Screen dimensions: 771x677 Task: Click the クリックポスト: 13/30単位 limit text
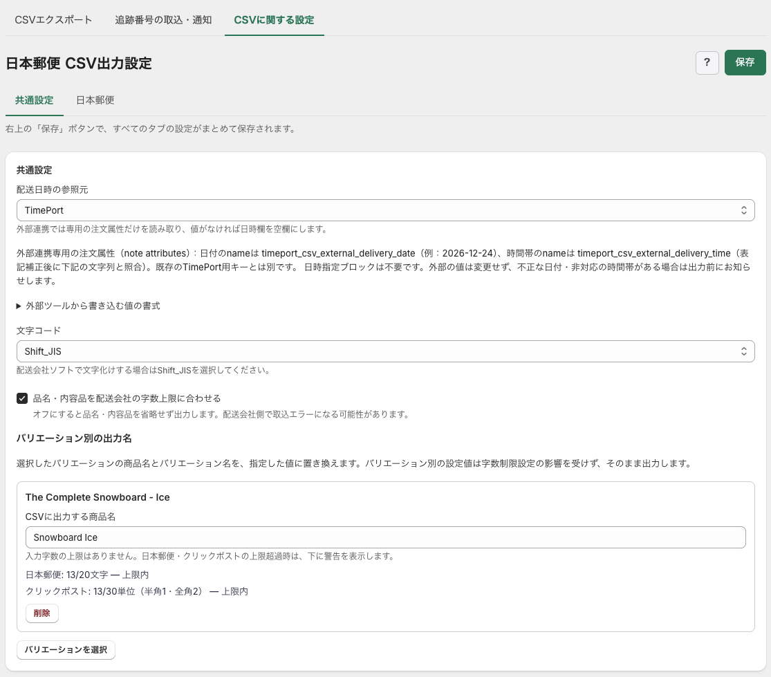(137, 591)
